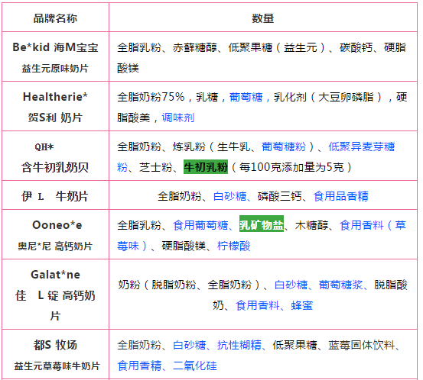The width and height of the screenshot is (423, 380).
Task: Click the blue 抗性糊精 ingredient text
Action: [239, 345]
